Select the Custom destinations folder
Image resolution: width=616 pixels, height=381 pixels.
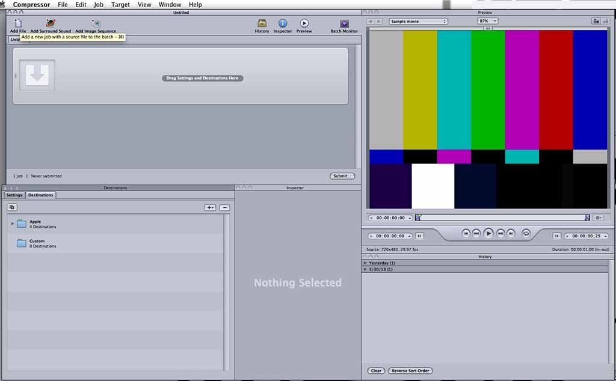point(37,243)
